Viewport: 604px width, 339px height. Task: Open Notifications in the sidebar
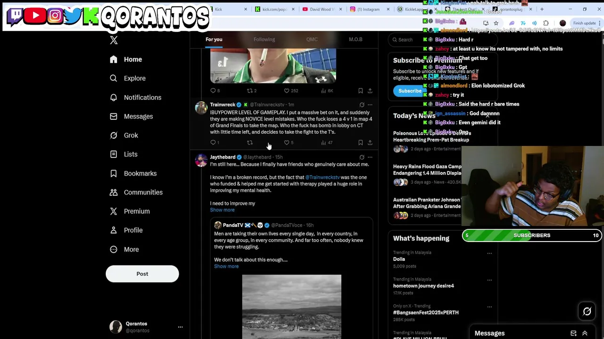coord(135,97)
